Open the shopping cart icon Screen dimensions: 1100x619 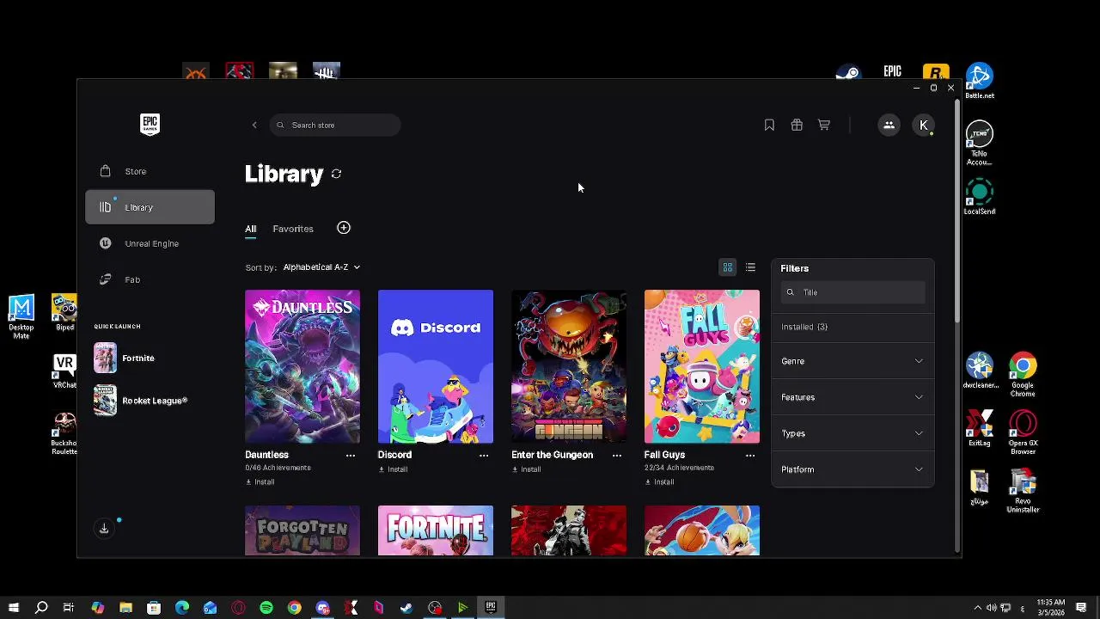click(x=823, y=126)
